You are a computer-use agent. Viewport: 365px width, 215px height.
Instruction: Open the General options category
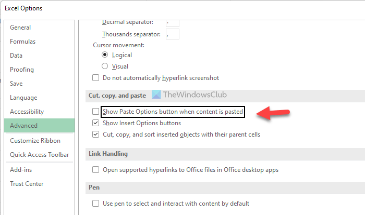(20, 28)
